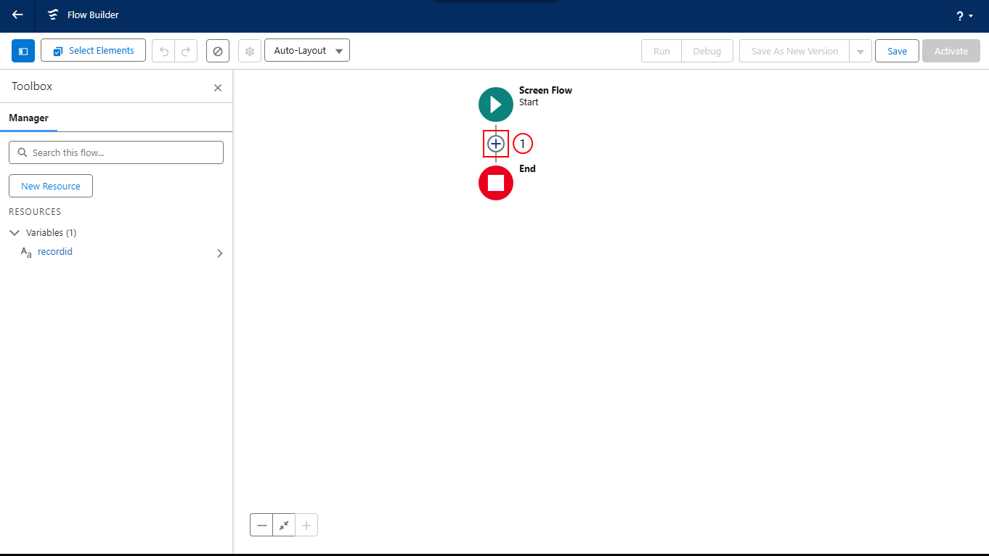Click the Redo arrow icon
Image resolution: width=989 pixels, height=556 pixels.
coord(186,52)
